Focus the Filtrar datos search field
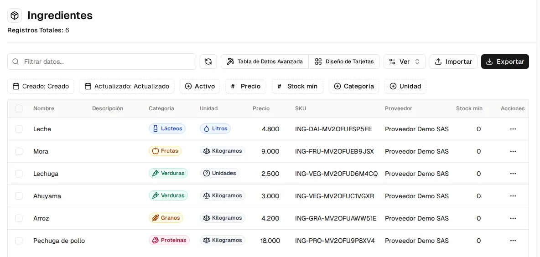Screen dimensions: 540x257 pos(102,62)
